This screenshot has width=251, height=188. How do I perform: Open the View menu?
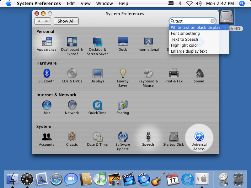pos(86,3)
